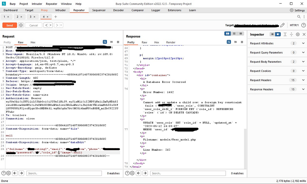Viewport: 307px width, 184px height.
Task: Expand the Request Headers section
Action: click(x=303, y=80)
